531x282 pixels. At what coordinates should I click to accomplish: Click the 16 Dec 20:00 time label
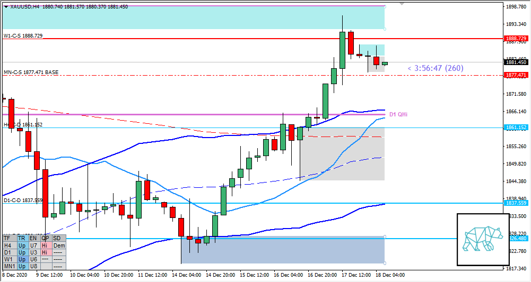(x=323, y=275)
